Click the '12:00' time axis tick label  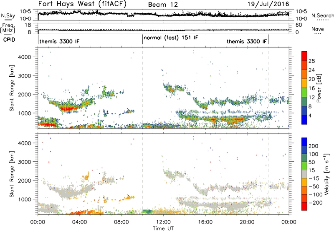[x=164, y=222]
